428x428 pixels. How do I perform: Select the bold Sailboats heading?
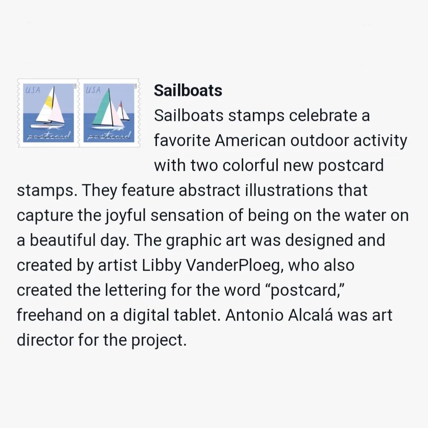coord(188,90)
